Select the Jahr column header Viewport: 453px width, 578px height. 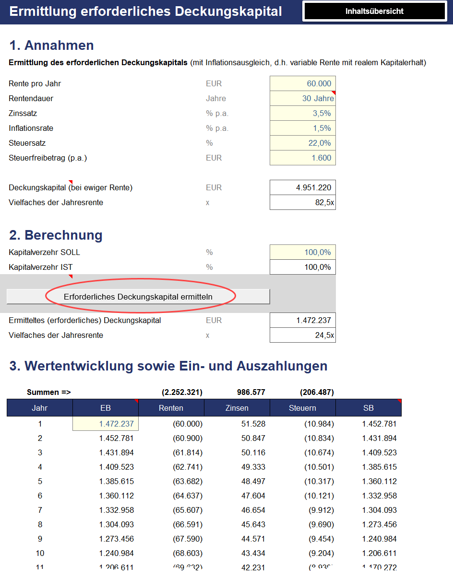pos(40,408)
